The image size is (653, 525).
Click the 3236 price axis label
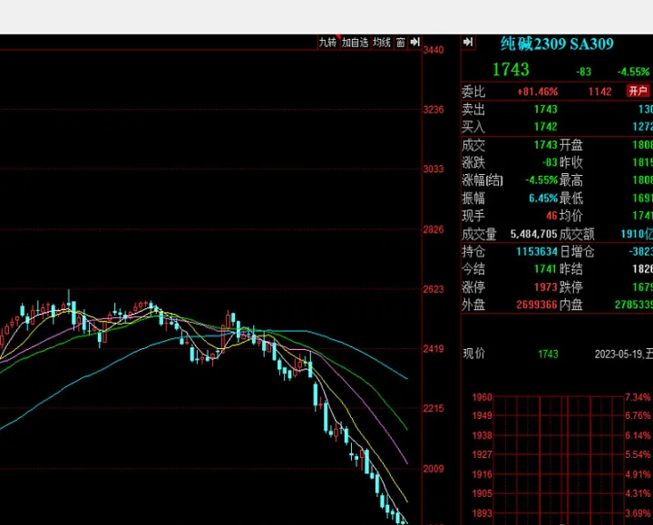pyautogui.click(x=434, y=110)
